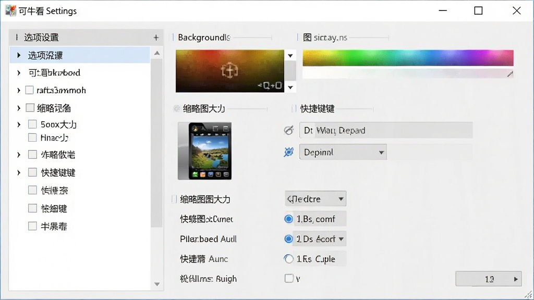This screenshot has width=534, height=300.
Task: Click the stepper arrow next to 12
Action: pyautogui.click(x=516, y=279)
